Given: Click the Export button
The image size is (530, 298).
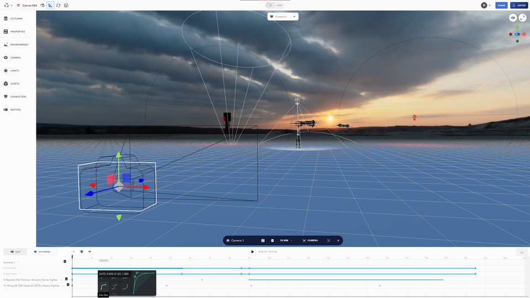Looking at the screenshot, I should click(519, 6).
